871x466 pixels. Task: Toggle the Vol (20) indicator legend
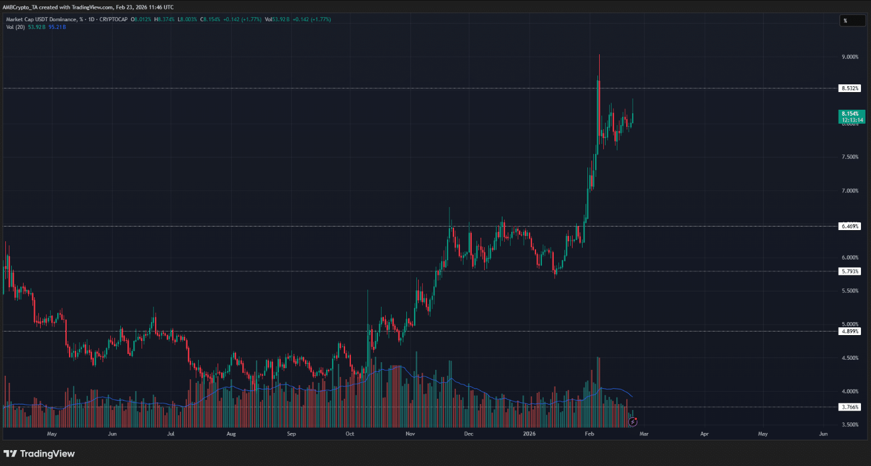tap(16, 27)
